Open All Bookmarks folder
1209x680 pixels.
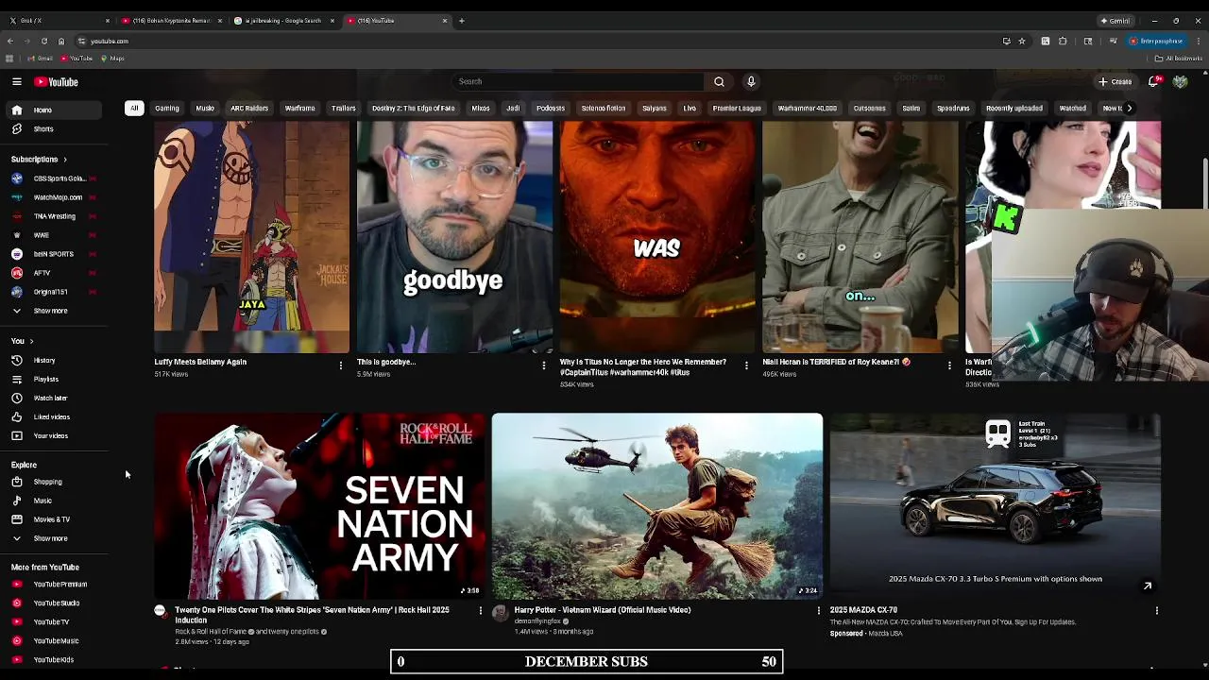point(1178,59)
